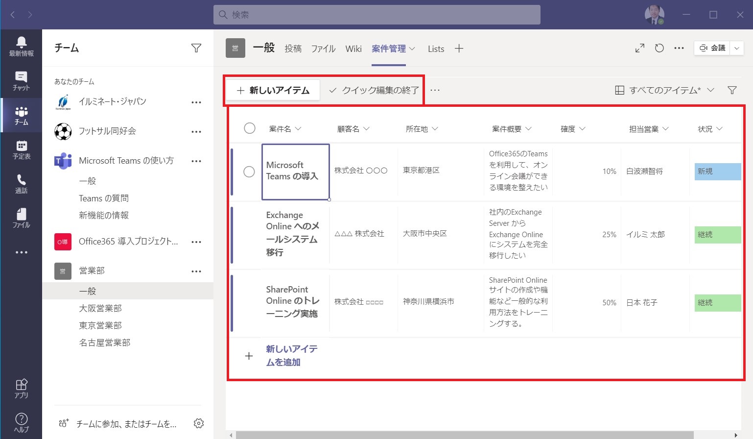The image size is (753, 439).
Task: Switch to the 投稿 tab
Action: (x=293, y=49)
